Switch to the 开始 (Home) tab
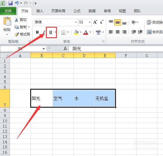 click(25, 11)
